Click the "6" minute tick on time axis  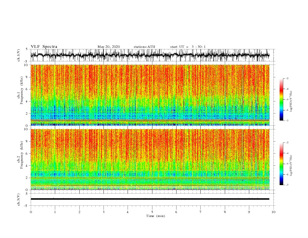click(176, 212)
